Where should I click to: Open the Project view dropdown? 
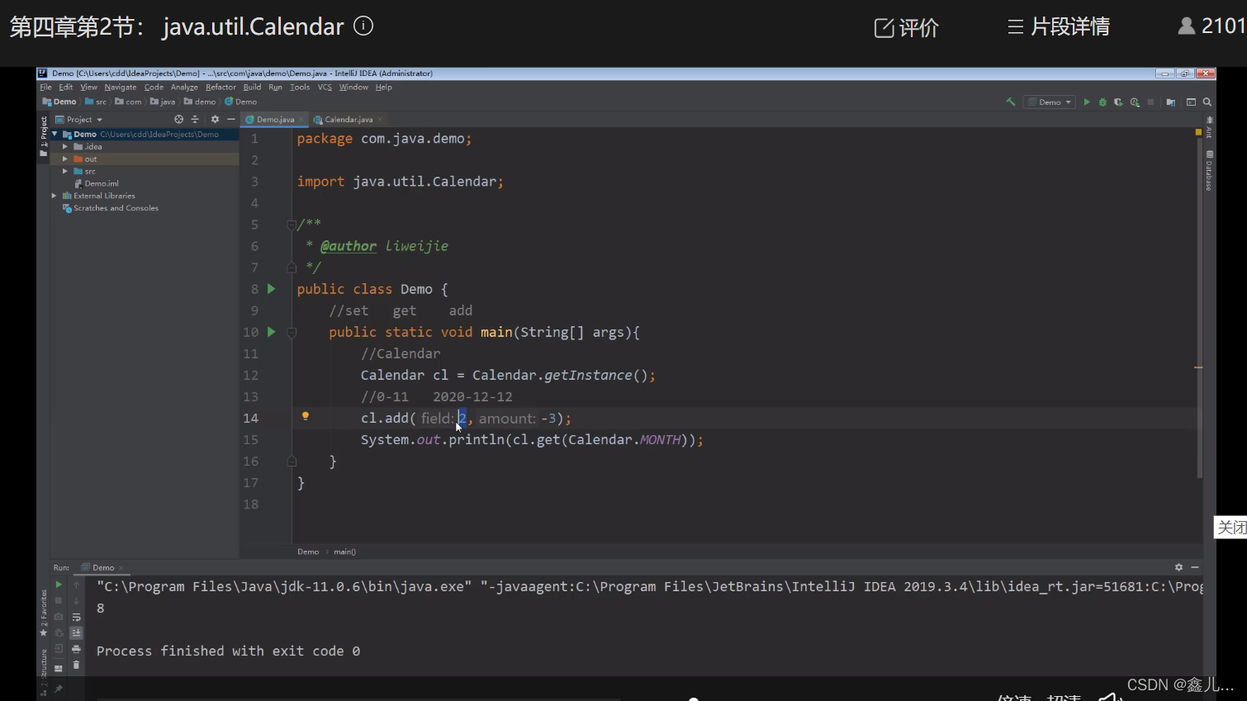79,120
